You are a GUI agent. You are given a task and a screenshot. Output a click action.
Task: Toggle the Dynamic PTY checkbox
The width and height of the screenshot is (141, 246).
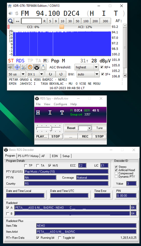(x=116, y=177)
